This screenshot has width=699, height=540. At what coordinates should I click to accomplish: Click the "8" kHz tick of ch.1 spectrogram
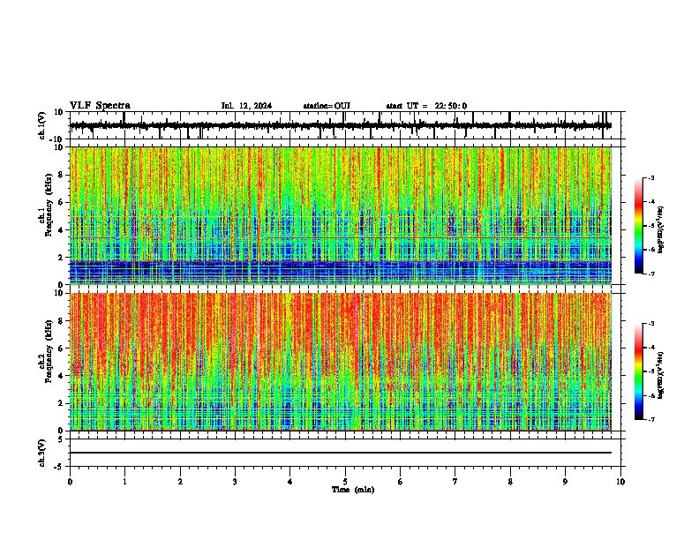click(x=62, y=175)
